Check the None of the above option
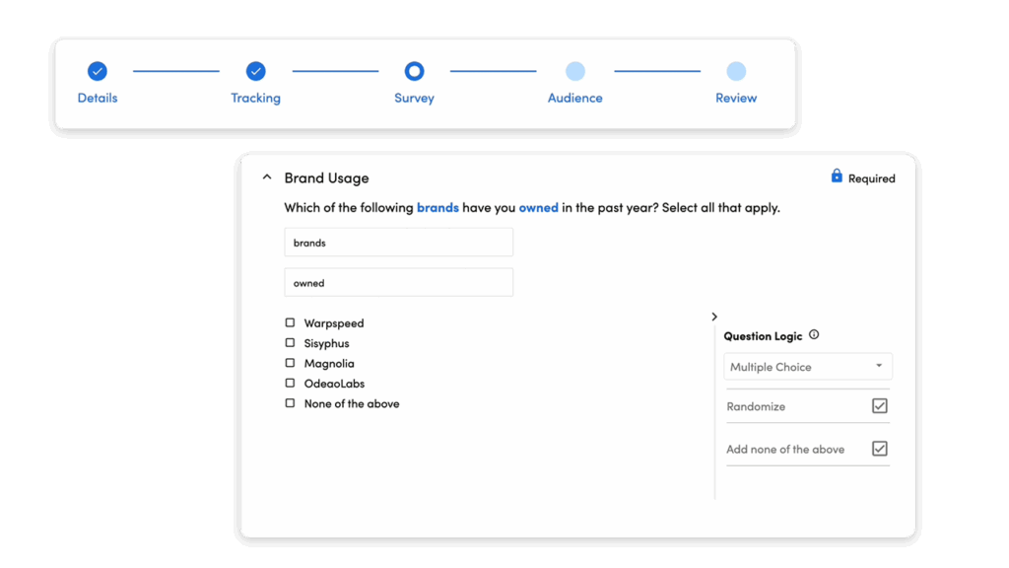This screenshot has height=568, width=1009. (x=291, y=403)
